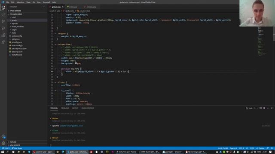Open the Source Control view
275x154 pixels.
(x=3, y=21)
